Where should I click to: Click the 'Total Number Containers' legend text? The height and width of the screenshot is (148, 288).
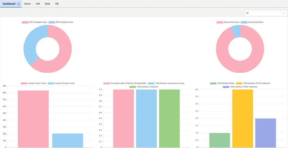tap(148, 87)
